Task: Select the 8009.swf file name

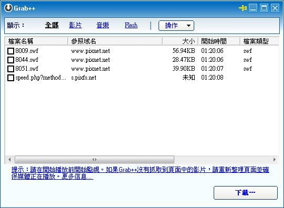Action: click(27, 51)
